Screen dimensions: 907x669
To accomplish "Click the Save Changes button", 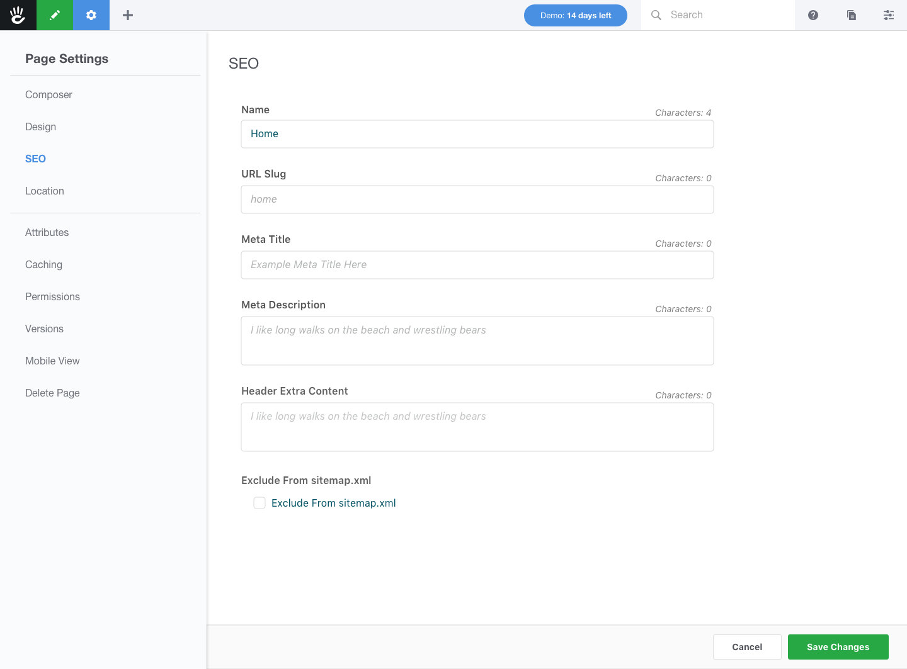I will click(838, 646).
